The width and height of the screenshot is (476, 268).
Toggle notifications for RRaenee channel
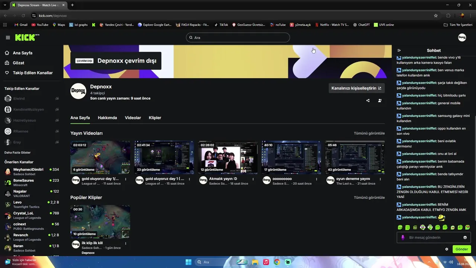click(57, 131)
